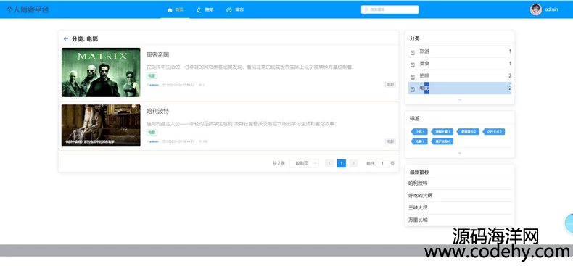Expand the 分类 list with the chevron
Viewport: 573px width, 266px height.
coord(460,99)
